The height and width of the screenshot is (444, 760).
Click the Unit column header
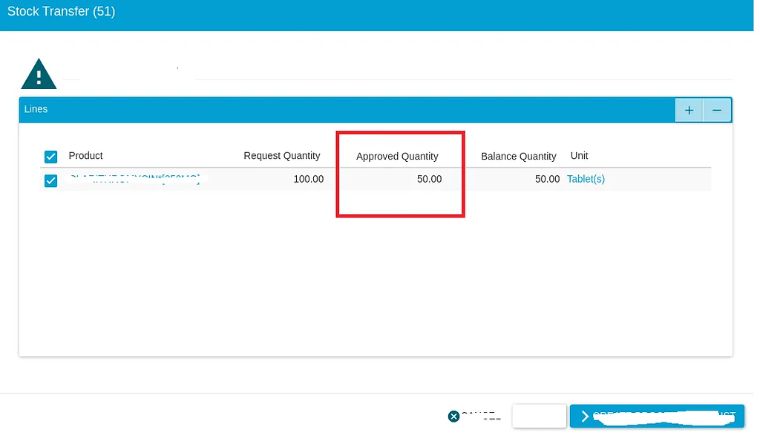click(579, 156)
